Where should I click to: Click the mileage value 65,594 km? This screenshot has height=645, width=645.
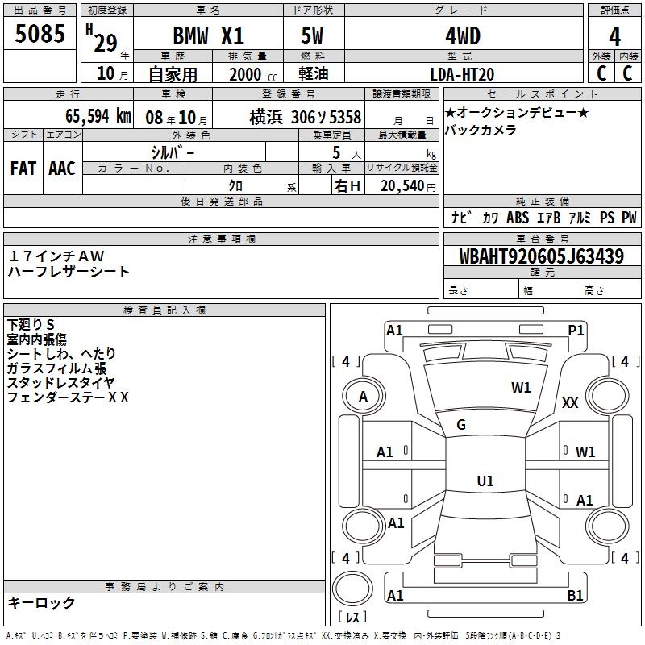98,116
